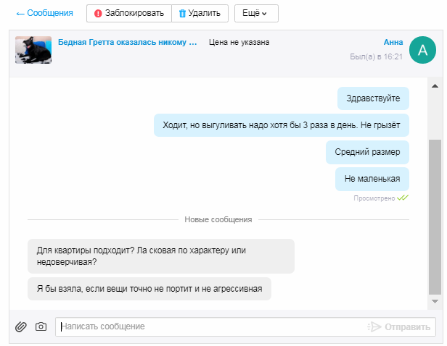Click the camera photo icon
447x346 pixels.
pos(41,326)
